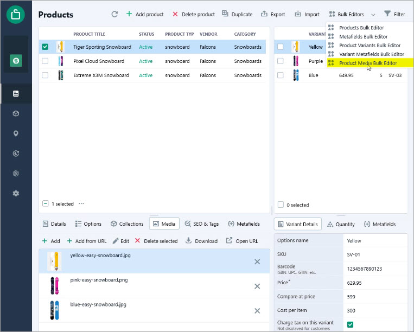This screenshot has height=332, width=414.
Task: Click Add product in toolbar
Action: tap(145, 14)
